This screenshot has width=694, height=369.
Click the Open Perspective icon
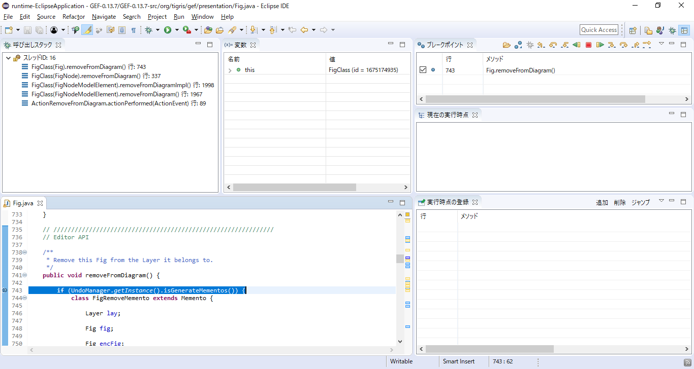click(x=633, y=30)
